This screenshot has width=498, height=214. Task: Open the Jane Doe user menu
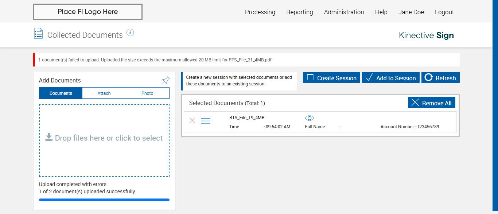(411, 12)
